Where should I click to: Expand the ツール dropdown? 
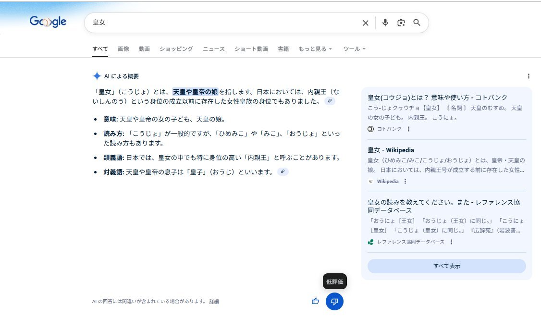(x=355, y=49)
